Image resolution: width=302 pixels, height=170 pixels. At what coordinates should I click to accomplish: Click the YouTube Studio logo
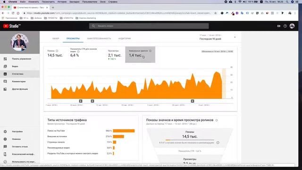[x=11, y=26]
